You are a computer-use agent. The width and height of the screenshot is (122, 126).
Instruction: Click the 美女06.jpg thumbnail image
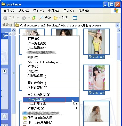click(x=96, y=78)
